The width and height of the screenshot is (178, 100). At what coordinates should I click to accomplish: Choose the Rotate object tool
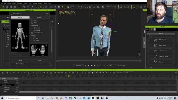pos(41,7)
